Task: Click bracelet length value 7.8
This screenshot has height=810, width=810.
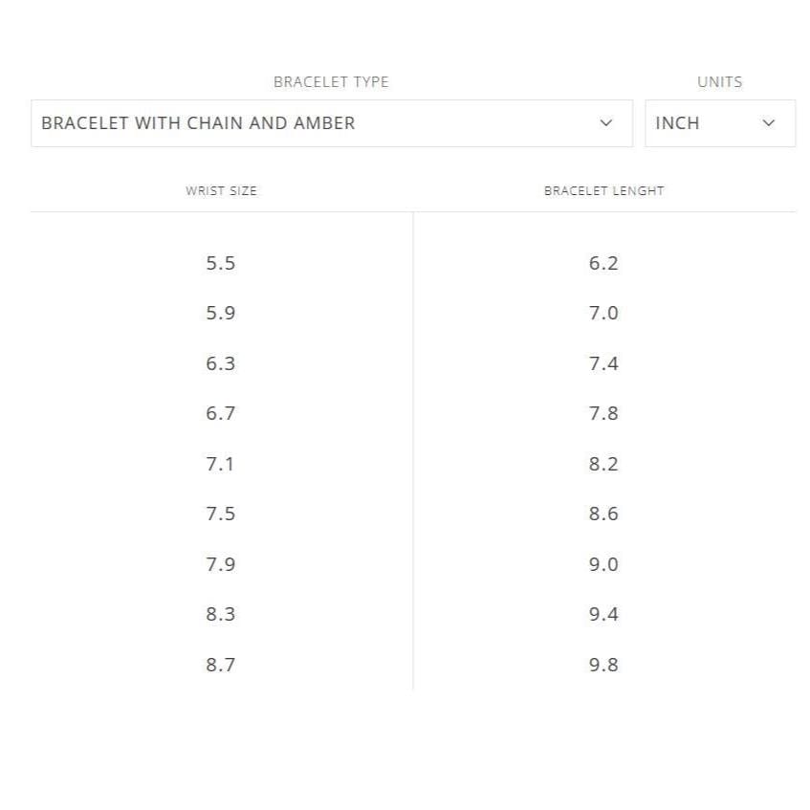Action: 603,413
